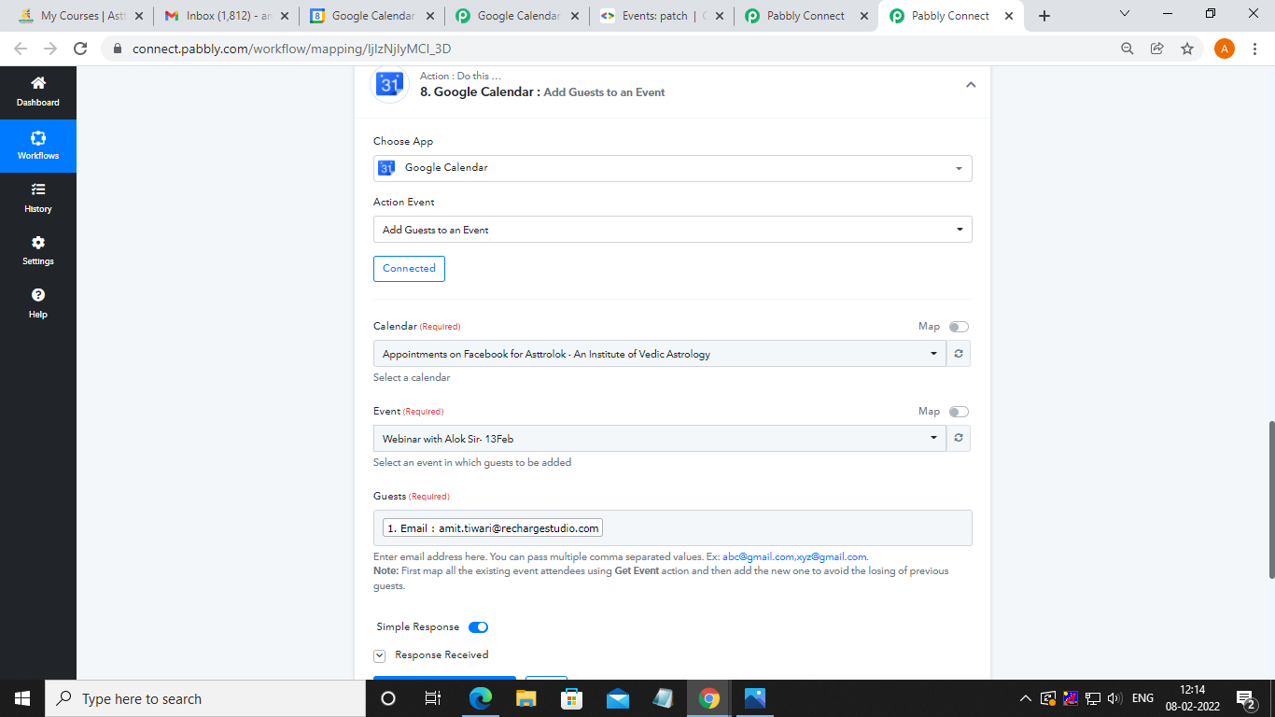Image resolution: width=1275 pixels, height=717 pixels.
Task: Open the Event dropdown showing Webinar with Alok Sir
Action: click(660, 439)
